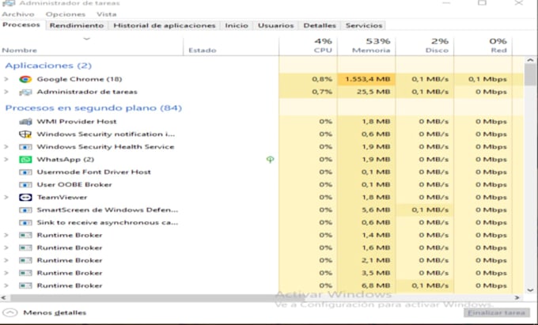Open the Vista menu
538x325 pixels.
coord(106,14)
